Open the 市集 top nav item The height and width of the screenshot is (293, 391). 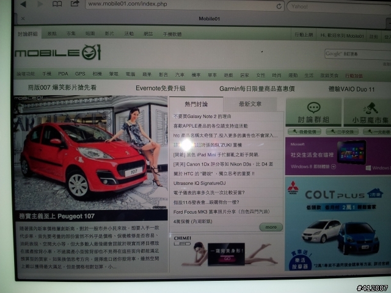(71, 34)
